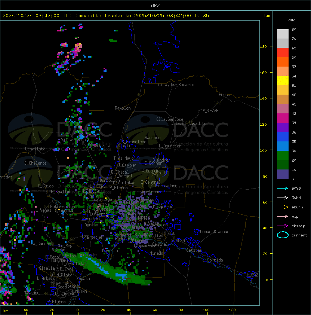Click the L_Dormida map label
The width and height of the screenshot is (311, 315).
coord(213,260)
